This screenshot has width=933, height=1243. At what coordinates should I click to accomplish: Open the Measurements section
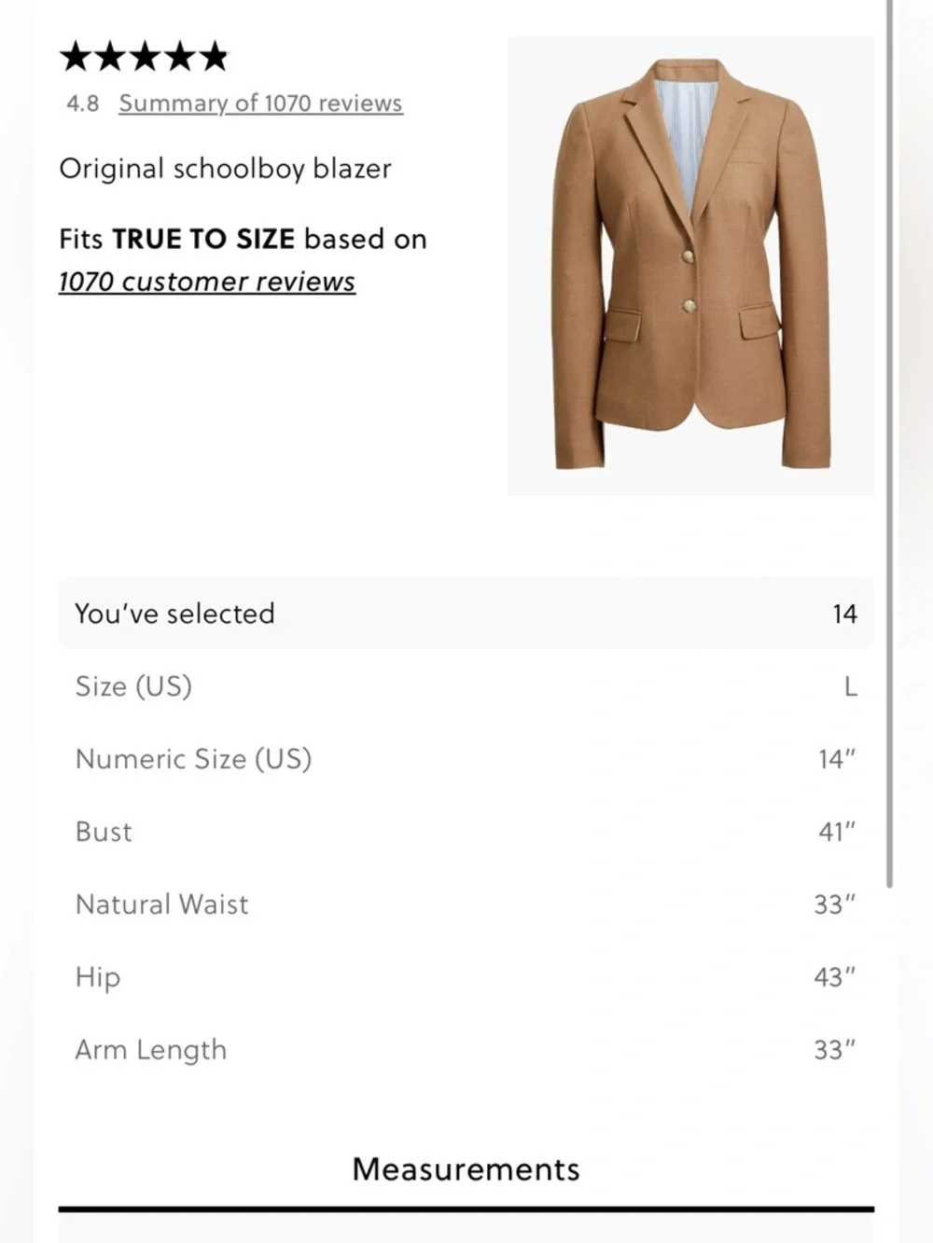tap(466, 1168)
